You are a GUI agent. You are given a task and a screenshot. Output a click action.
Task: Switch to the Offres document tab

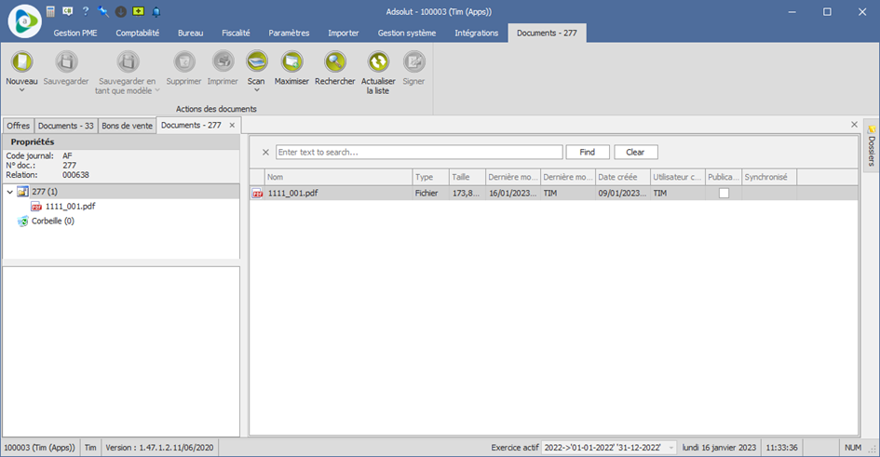coord(19,126)
